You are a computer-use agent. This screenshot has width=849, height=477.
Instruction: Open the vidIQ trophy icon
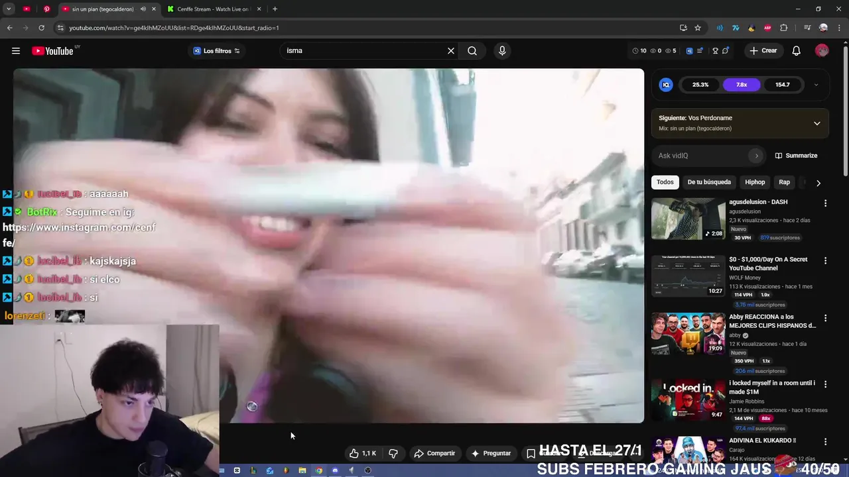click(x=715, y=51)
